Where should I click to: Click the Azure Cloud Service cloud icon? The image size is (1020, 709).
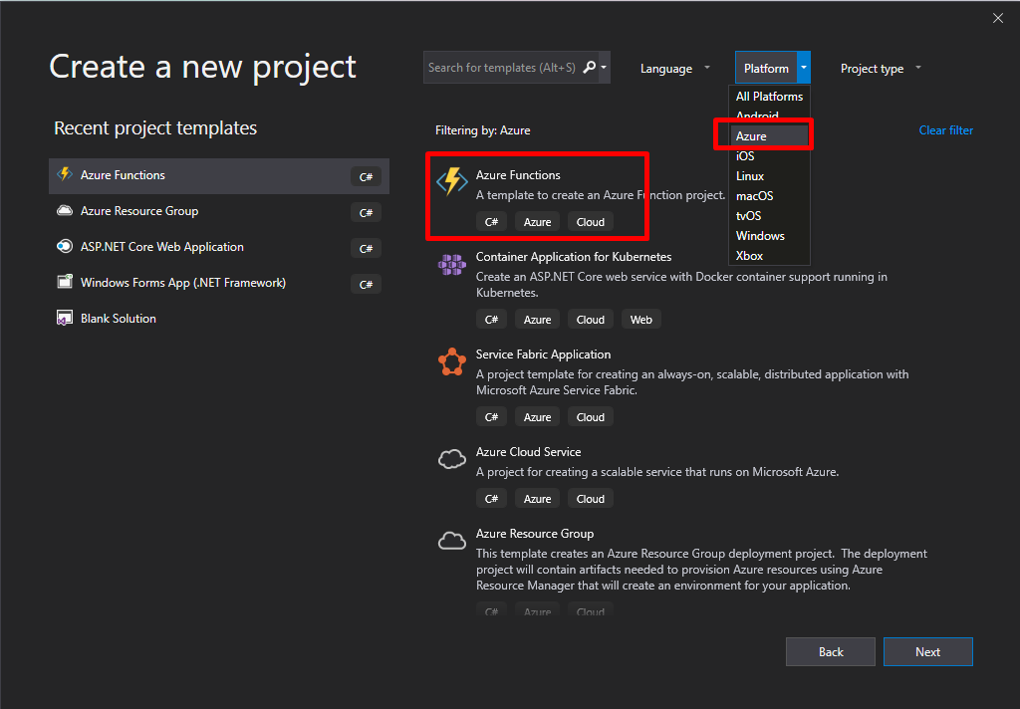(x=452, y=459)
